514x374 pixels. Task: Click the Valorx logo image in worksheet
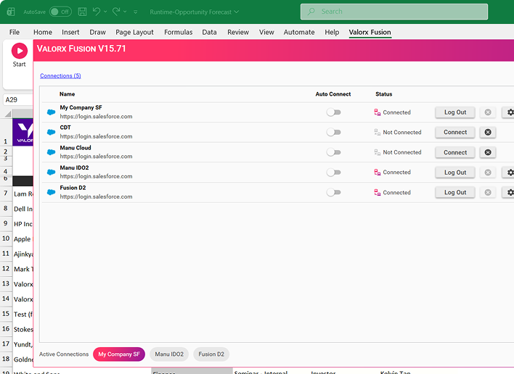[x=23, y=132]
